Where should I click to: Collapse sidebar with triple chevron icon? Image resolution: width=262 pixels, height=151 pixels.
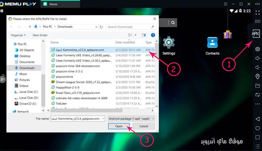pos(257,4)
